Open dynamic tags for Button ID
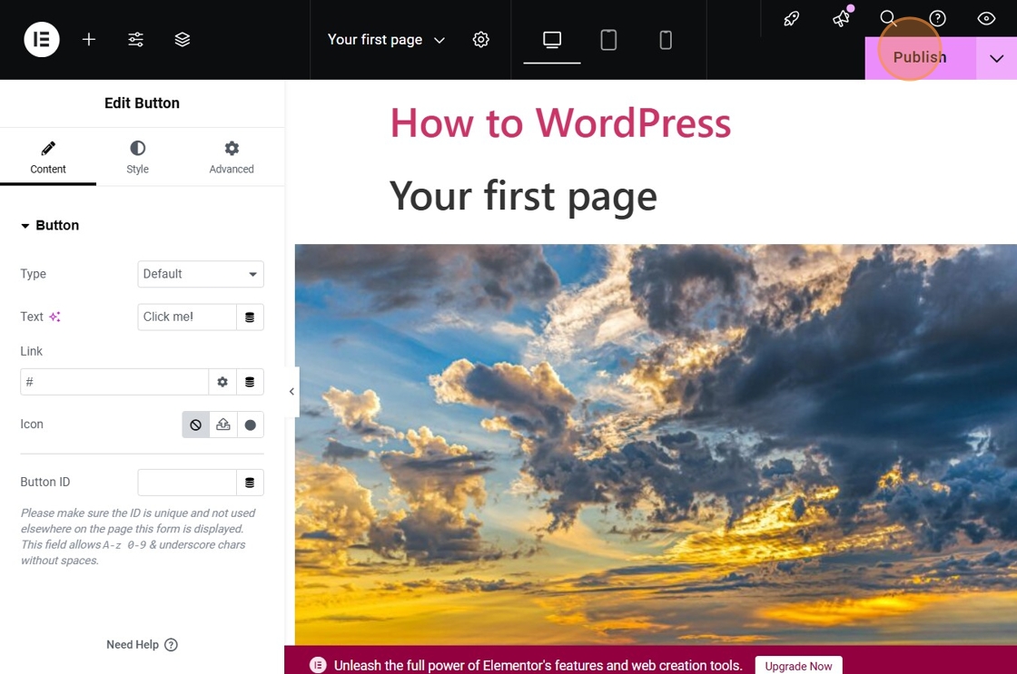 click(x=250, y=483)
